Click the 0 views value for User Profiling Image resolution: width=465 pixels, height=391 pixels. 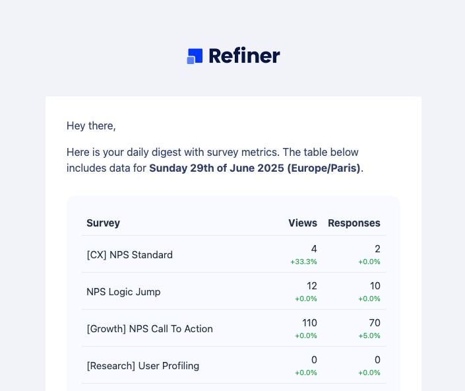pos(314,360)
